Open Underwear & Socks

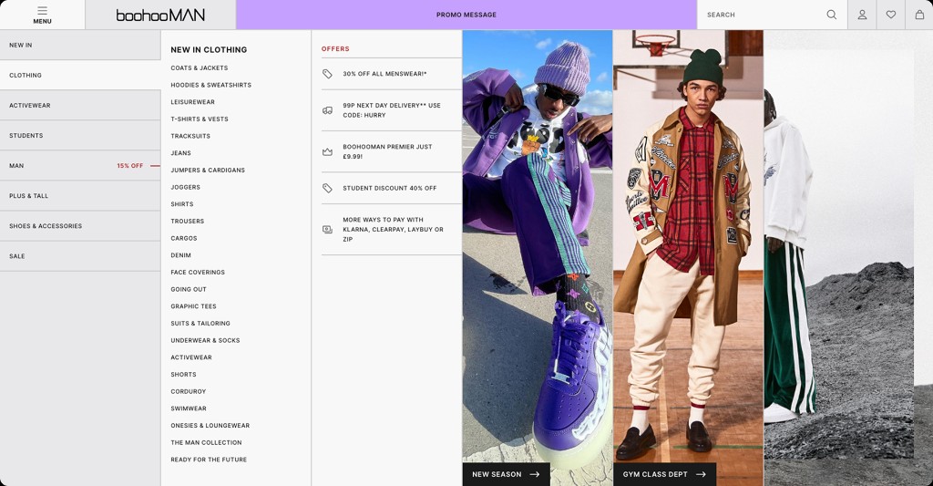coord(205,341)
